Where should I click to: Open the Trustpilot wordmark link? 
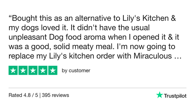pos(175,96)
